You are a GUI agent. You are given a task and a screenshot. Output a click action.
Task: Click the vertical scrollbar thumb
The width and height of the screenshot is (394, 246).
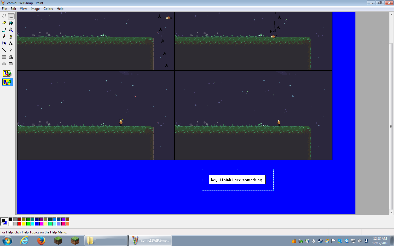pos(391,127)
